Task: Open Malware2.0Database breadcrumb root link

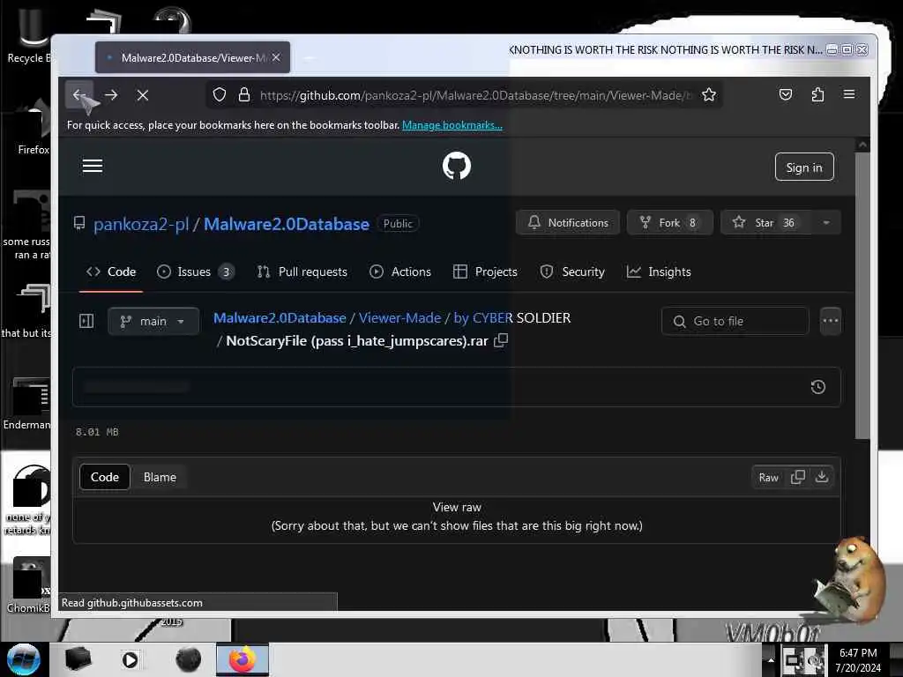Action: click(280, 317)
